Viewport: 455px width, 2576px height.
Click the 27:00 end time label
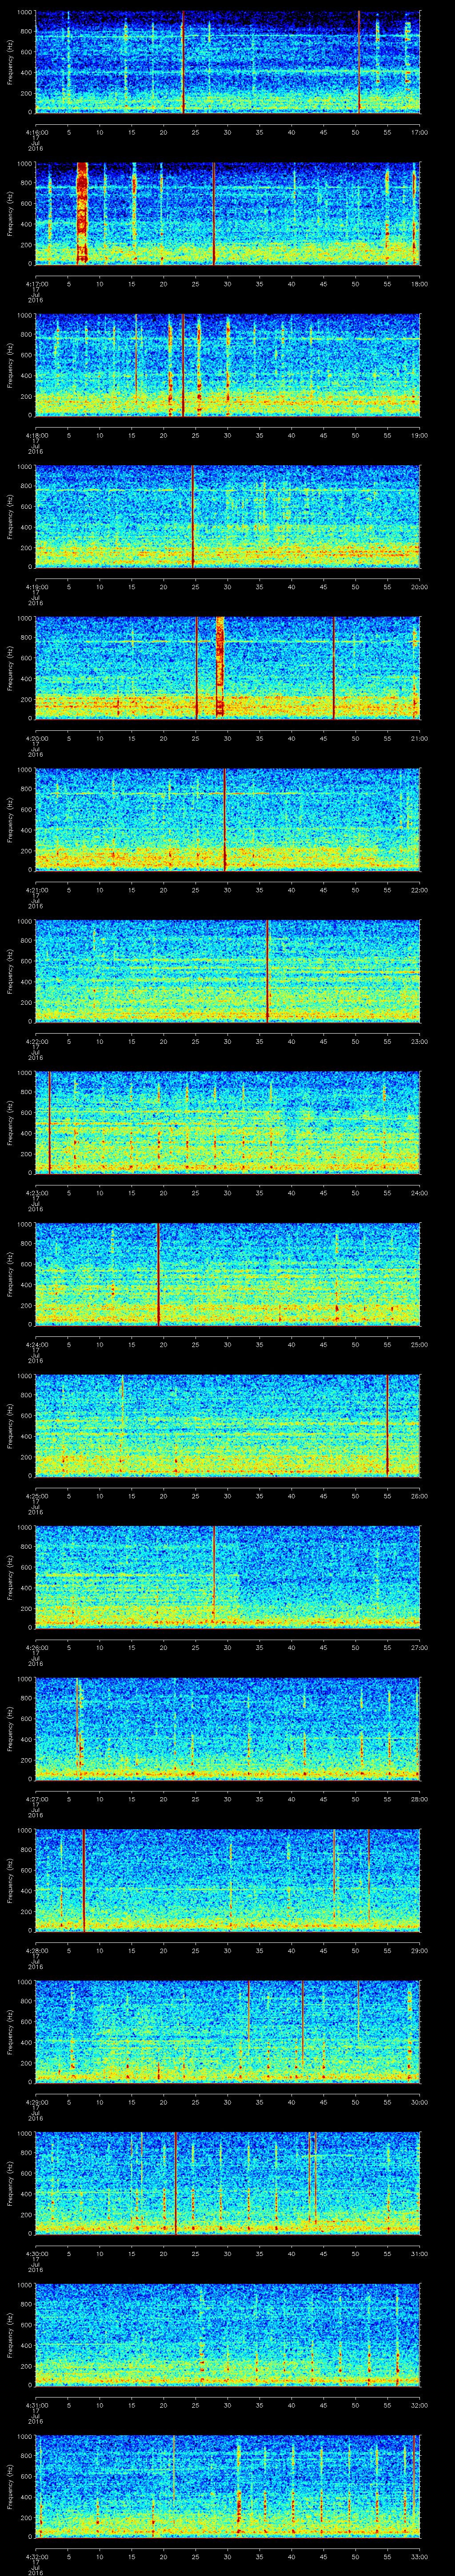tap(419, 1647)
